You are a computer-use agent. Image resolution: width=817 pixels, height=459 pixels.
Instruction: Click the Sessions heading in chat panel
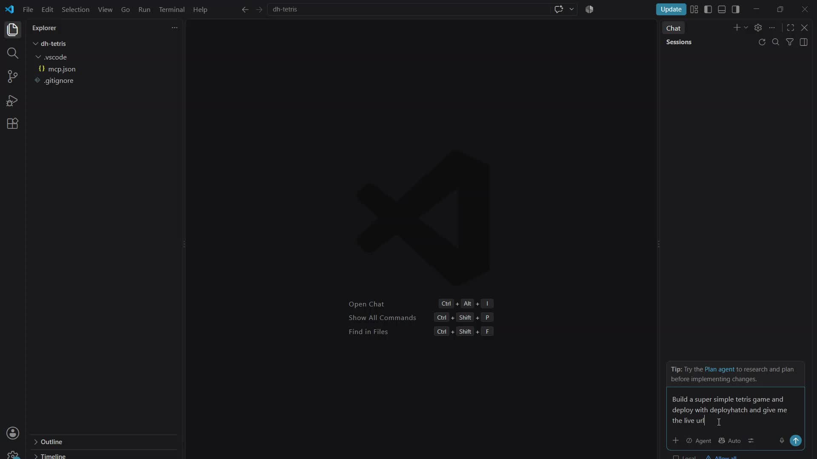tap(679, 42)
